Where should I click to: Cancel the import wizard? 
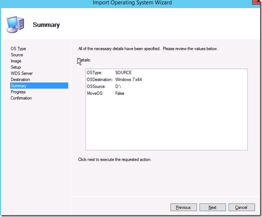tap(242, 207)
